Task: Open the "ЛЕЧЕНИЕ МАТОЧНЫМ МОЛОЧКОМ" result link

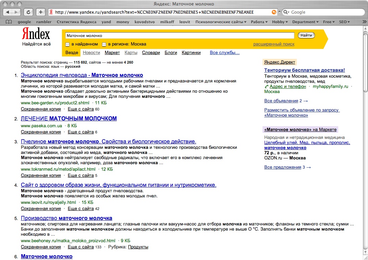Action: tap(69, 119)
